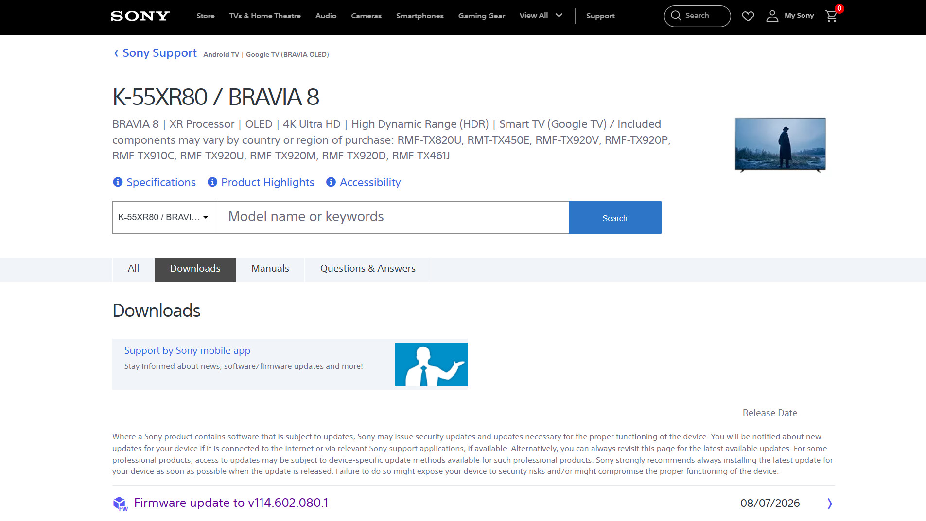Open the Specifications link
This screenshot has width=926, height=521.
(x=161, y=182)
